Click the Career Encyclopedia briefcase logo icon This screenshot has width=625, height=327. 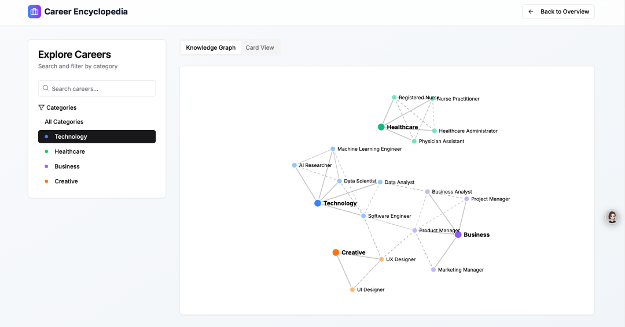pyautogui.click(x=34, y=12)
